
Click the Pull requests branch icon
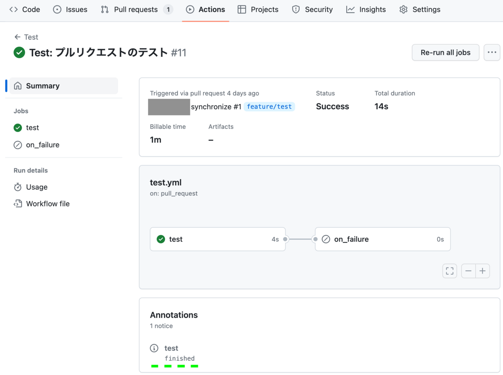click(104, 9)
